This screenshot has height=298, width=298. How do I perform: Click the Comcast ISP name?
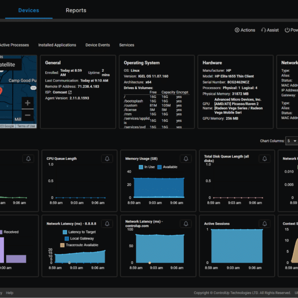click(x=60, y=92)
